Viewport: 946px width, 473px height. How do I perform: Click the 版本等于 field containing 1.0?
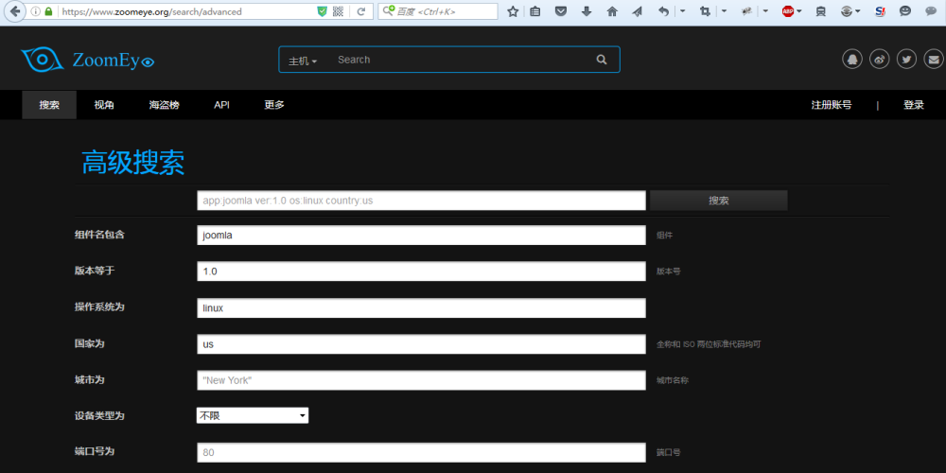pyautogui.click(x=421, y=272)
